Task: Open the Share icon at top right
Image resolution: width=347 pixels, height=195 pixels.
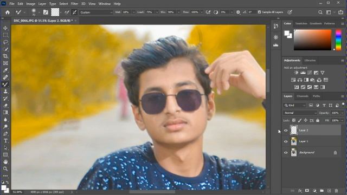Action: pyautogui.click(x=340, y=12)
